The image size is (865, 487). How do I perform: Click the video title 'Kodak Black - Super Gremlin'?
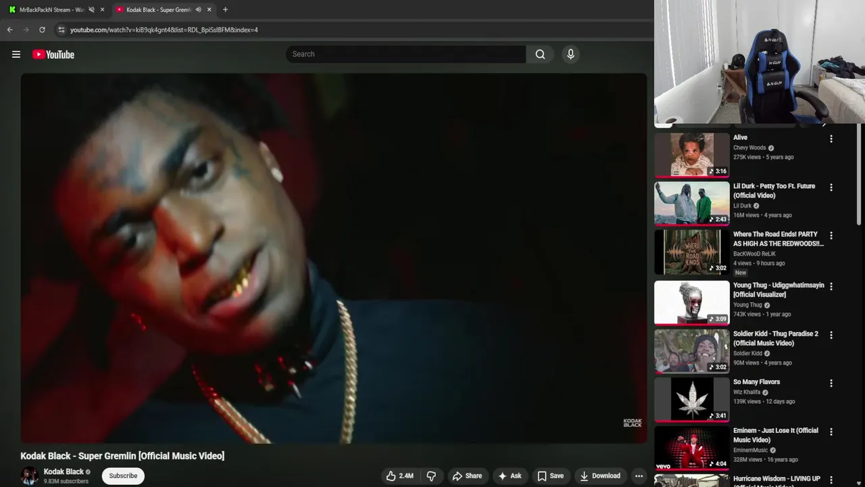[122, 456]
